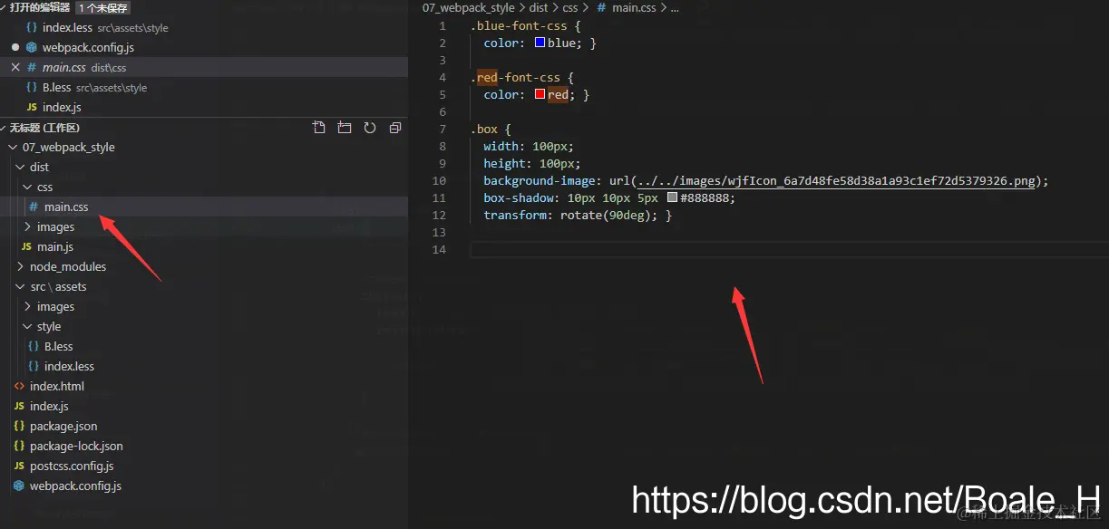The image size is (1109, 529).
Task: Click css in the breadcrumb path
Action: [569, 7]
